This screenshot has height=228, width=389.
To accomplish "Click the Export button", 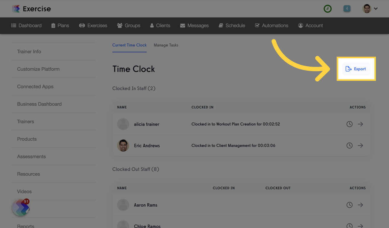I will (x=356, y=69).
